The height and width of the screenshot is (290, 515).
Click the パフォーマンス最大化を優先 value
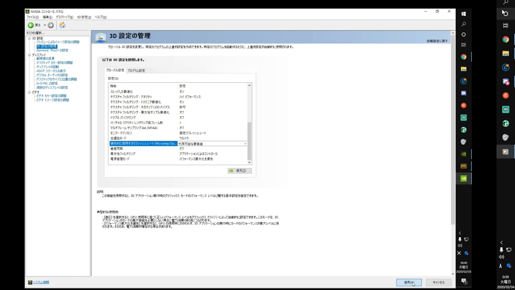coord(196,159)
